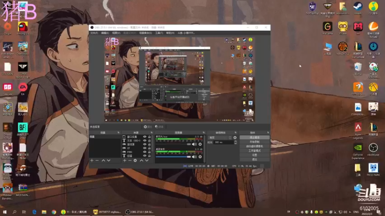The image size is (385, 216).
Task: Decrease transition duration with the down stepper arrow
Action: point(235,143)
